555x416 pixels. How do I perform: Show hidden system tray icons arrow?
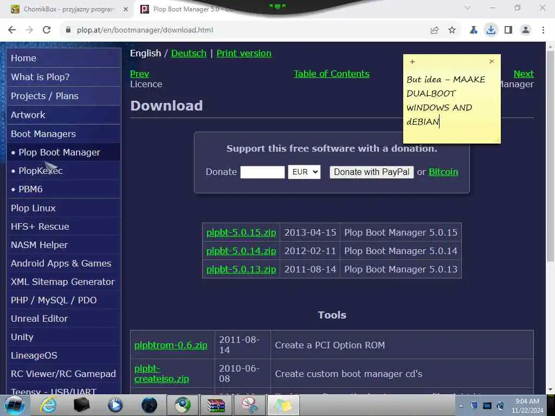point(461,406)
